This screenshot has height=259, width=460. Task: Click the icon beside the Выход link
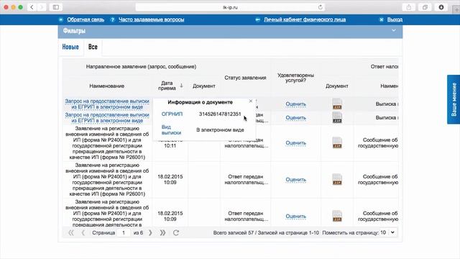(381, 19)
